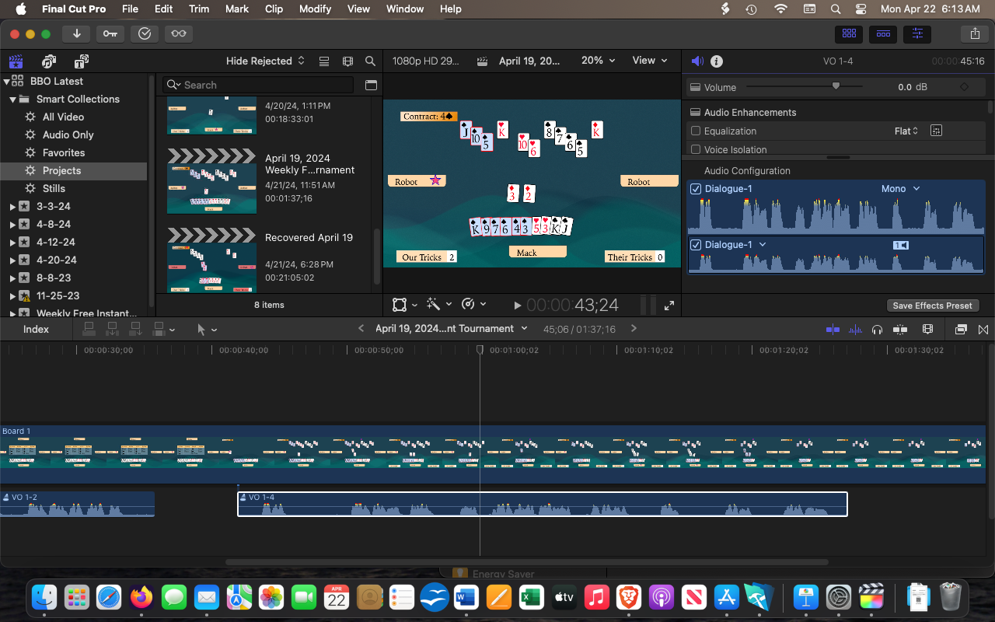Open the Transform tool in the viewer
Screen dimensions: 995x622
400,304
